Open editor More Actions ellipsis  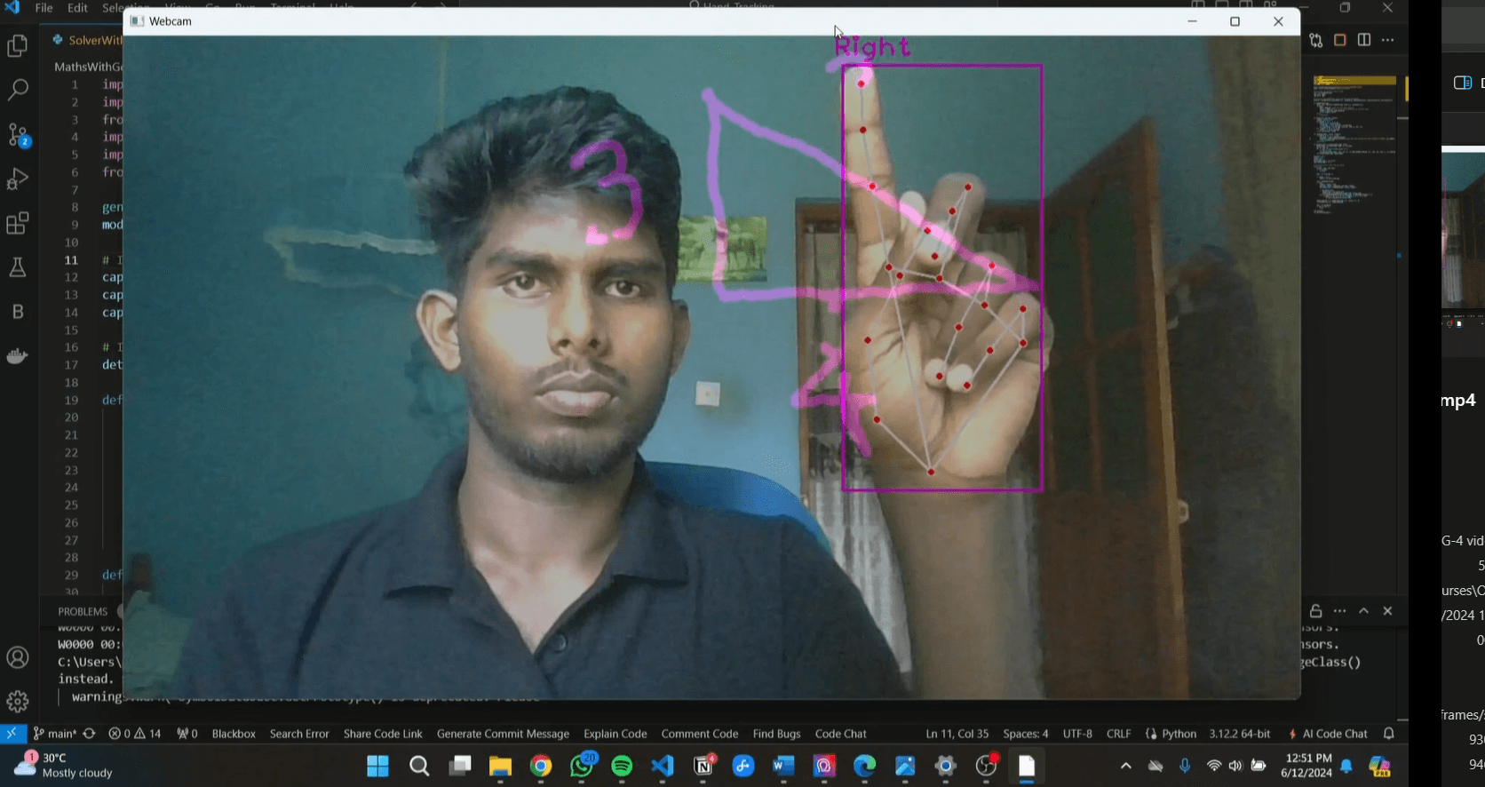(1388, 40)
